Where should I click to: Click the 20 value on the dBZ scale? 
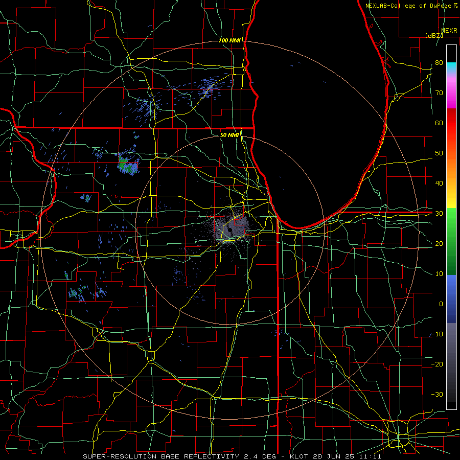[439, 243]
